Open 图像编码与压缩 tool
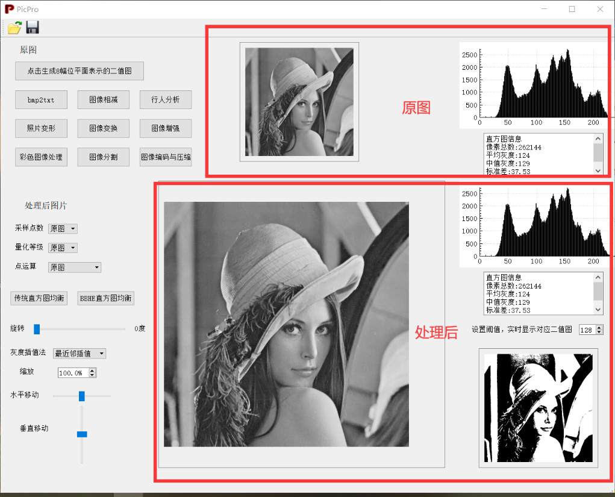615x497 pixels. (166, 157)
